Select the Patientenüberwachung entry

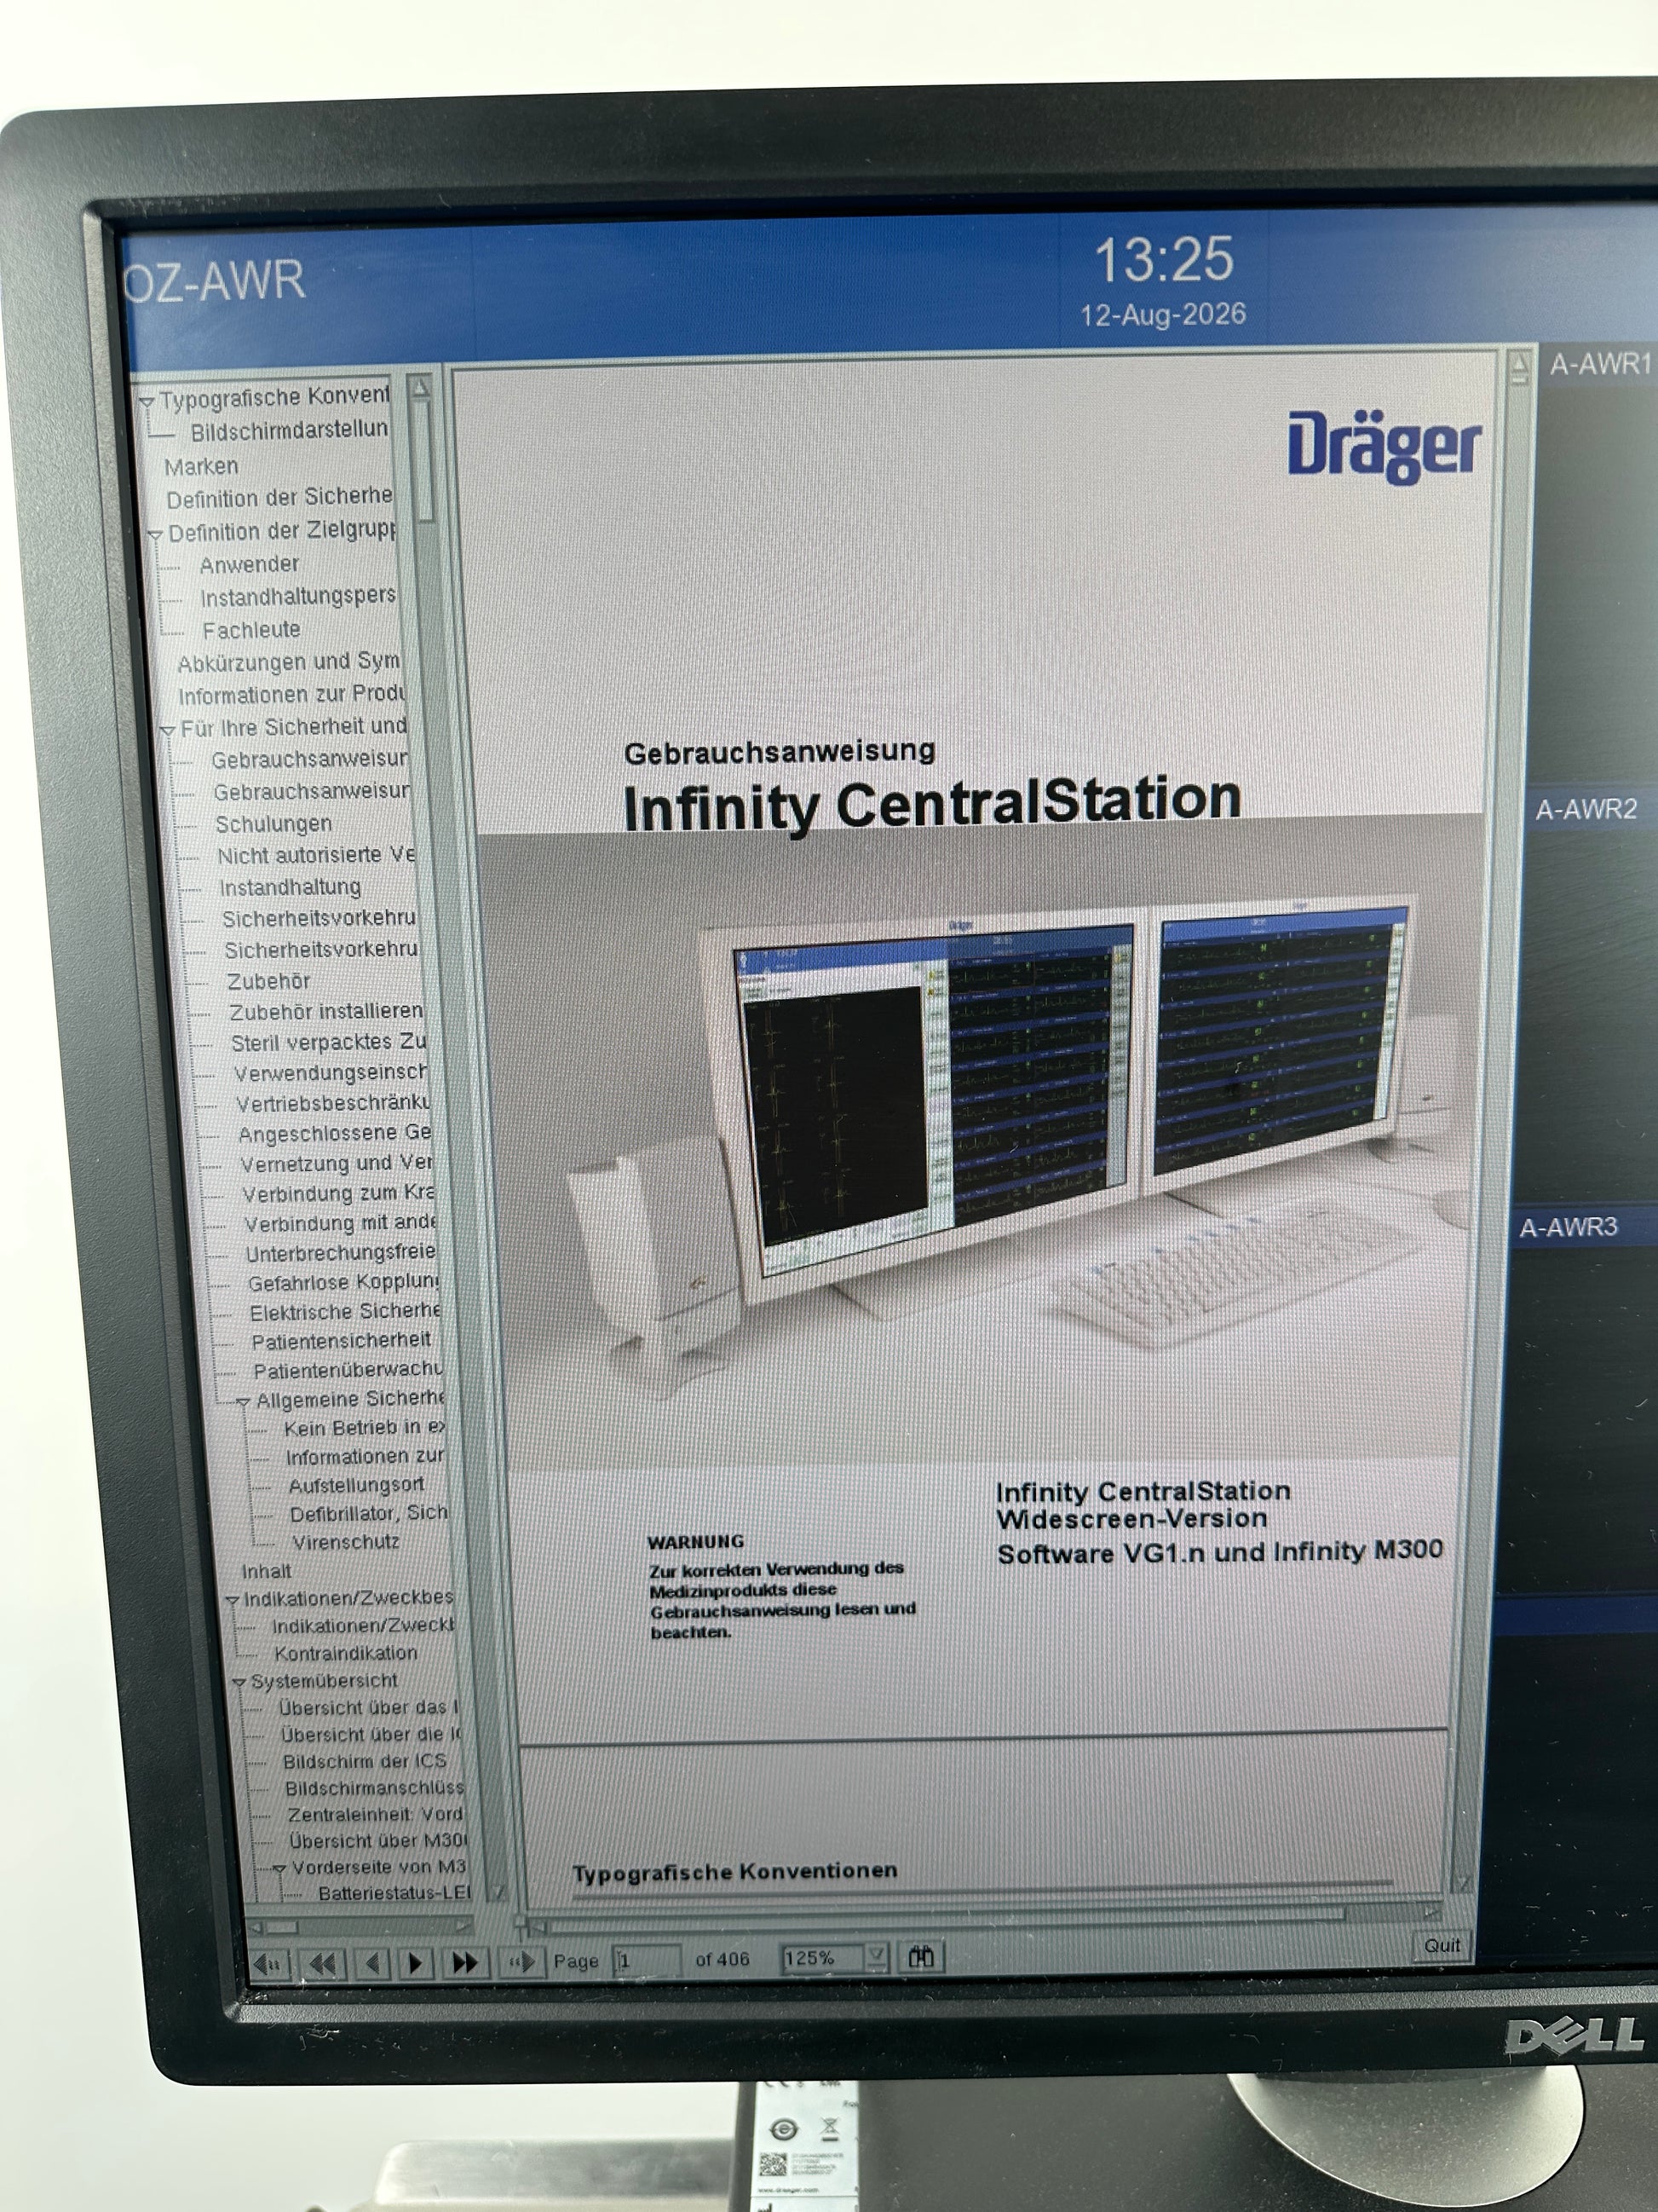(x=348, y=1371)
